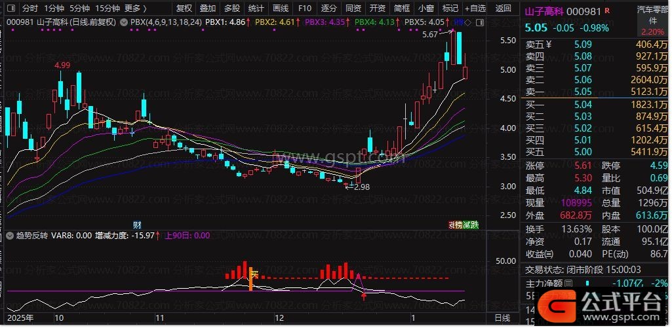Image resolution: width=672 pixels, height=328 pixels.
Task: Switch to the 分时 intraday view
Action: (x=30, y=9)
